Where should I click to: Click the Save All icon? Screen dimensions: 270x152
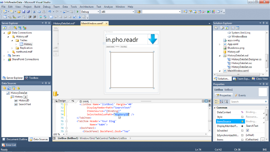click(28, 12)
